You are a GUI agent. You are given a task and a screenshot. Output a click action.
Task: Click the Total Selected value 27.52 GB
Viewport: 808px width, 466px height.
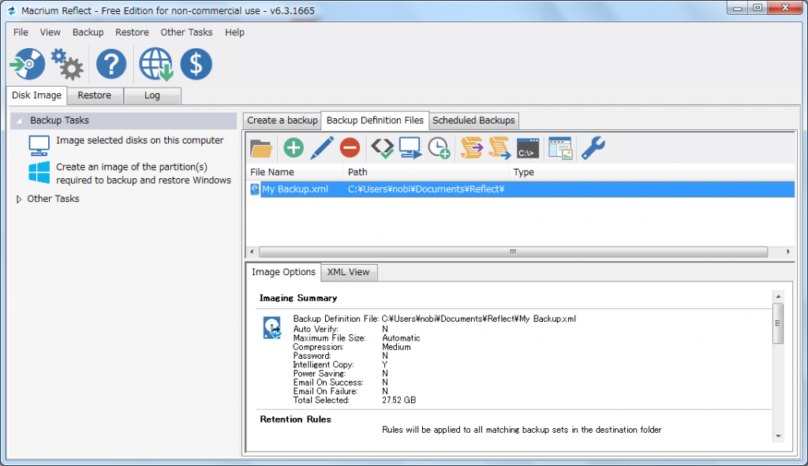pyautogui.click(x=398, y=400)
